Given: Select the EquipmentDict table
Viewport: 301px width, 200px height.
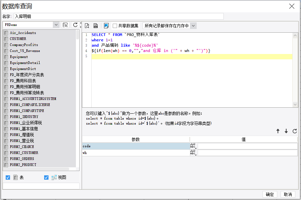Looking at the screenshot, I should [x=23, y=69].
